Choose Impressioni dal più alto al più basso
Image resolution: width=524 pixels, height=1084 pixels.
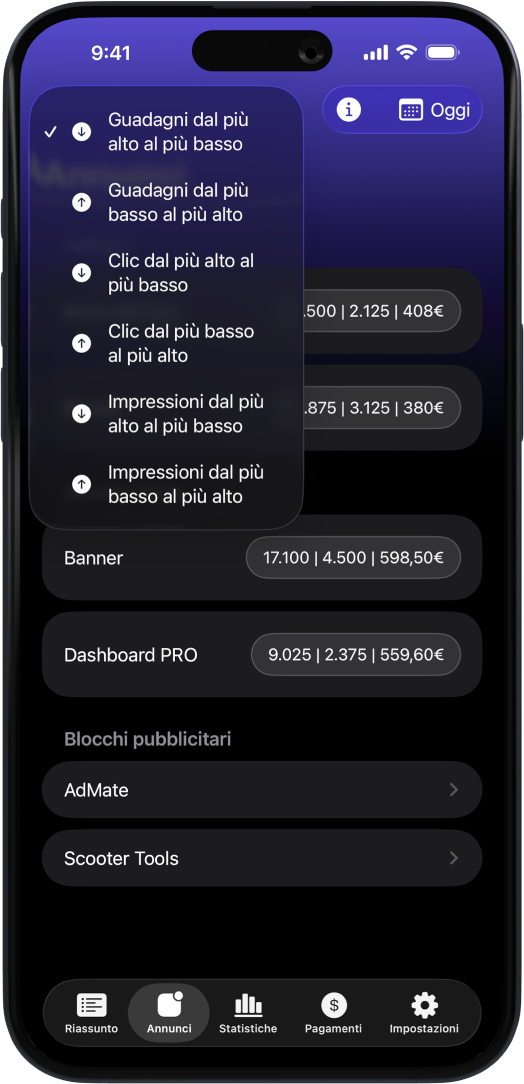(x=185, y=414)
